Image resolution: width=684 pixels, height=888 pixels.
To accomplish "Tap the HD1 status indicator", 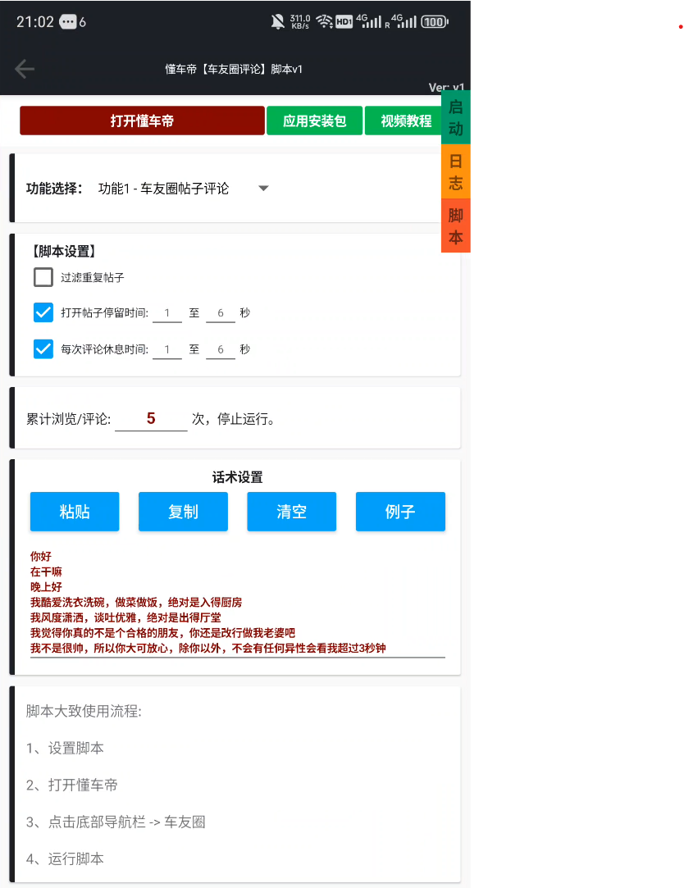I will point(344,22).
